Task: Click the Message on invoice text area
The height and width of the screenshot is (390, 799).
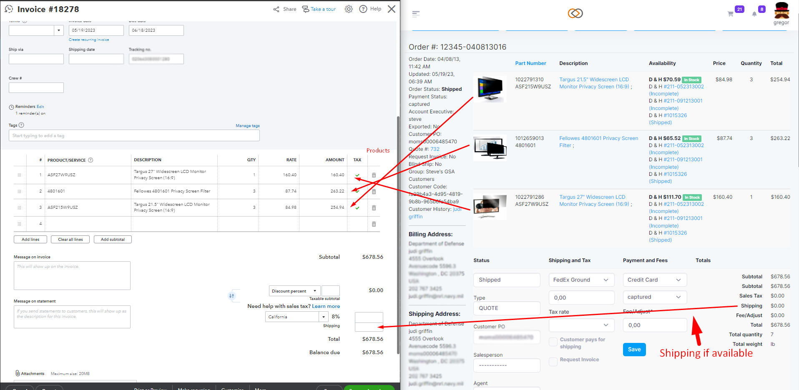Action: point(72,275)
